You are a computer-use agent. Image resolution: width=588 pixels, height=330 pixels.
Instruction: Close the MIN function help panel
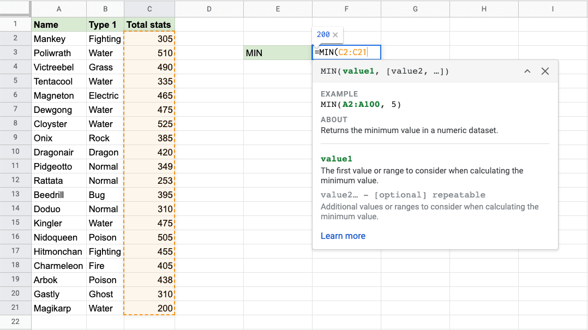click(x=545, y=71)
